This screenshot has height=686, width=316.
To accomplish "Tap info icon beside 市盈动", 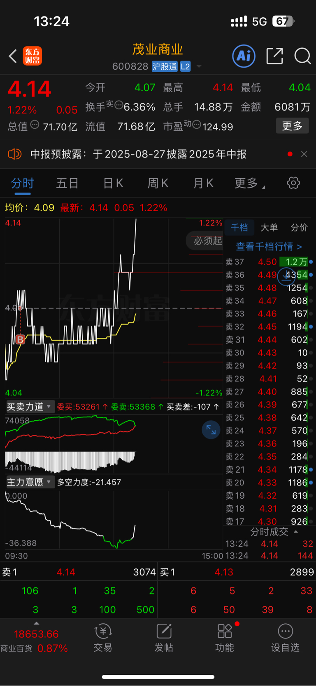I will 196,124.
